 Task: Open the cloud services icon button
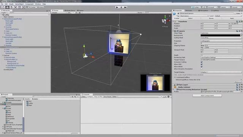(204, 7)
